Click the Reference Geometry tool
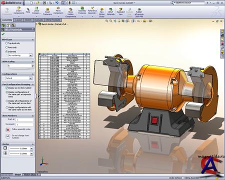The image size is (225, 180). [x=92, y=10]
